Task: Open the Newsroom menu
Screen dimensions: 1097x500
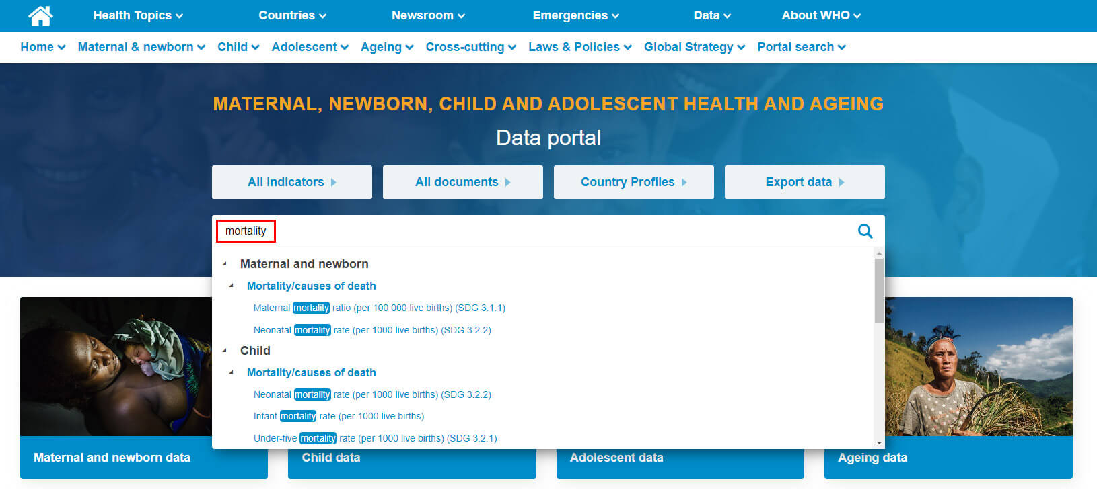Action: pos(428,15)
